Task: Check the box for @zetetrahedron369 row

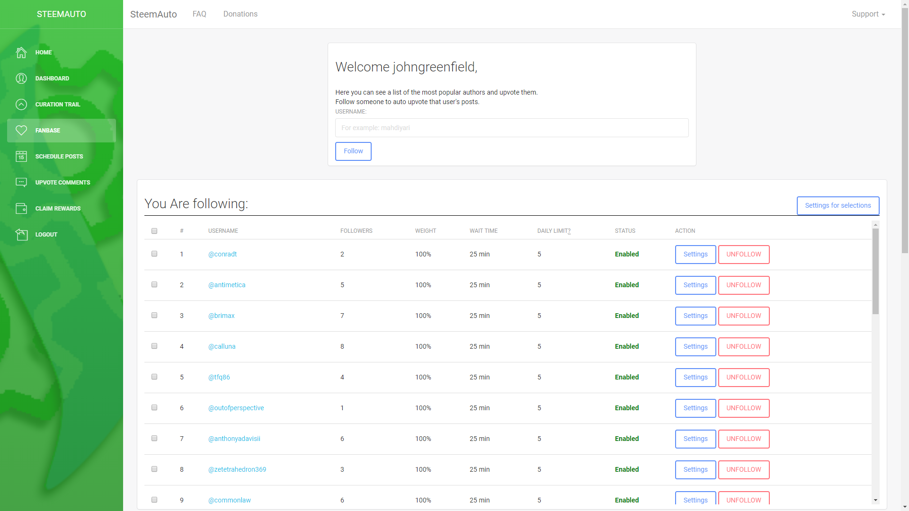Action: [154, 469]
